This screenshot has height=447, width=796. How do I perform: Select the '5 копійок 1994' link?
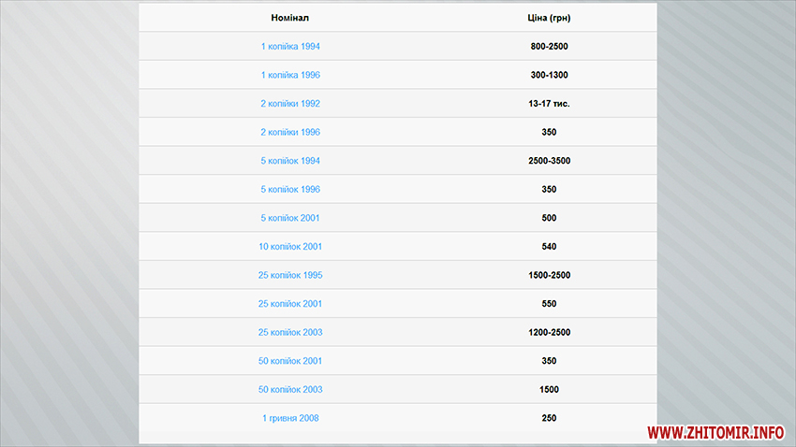[290, 161]
